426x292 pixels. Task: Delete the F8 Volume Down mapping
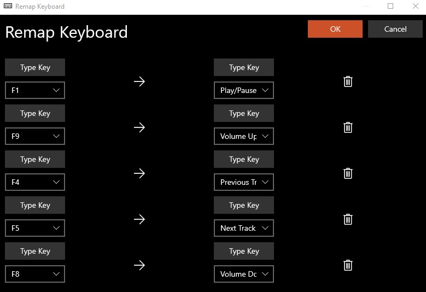(348, 265)
